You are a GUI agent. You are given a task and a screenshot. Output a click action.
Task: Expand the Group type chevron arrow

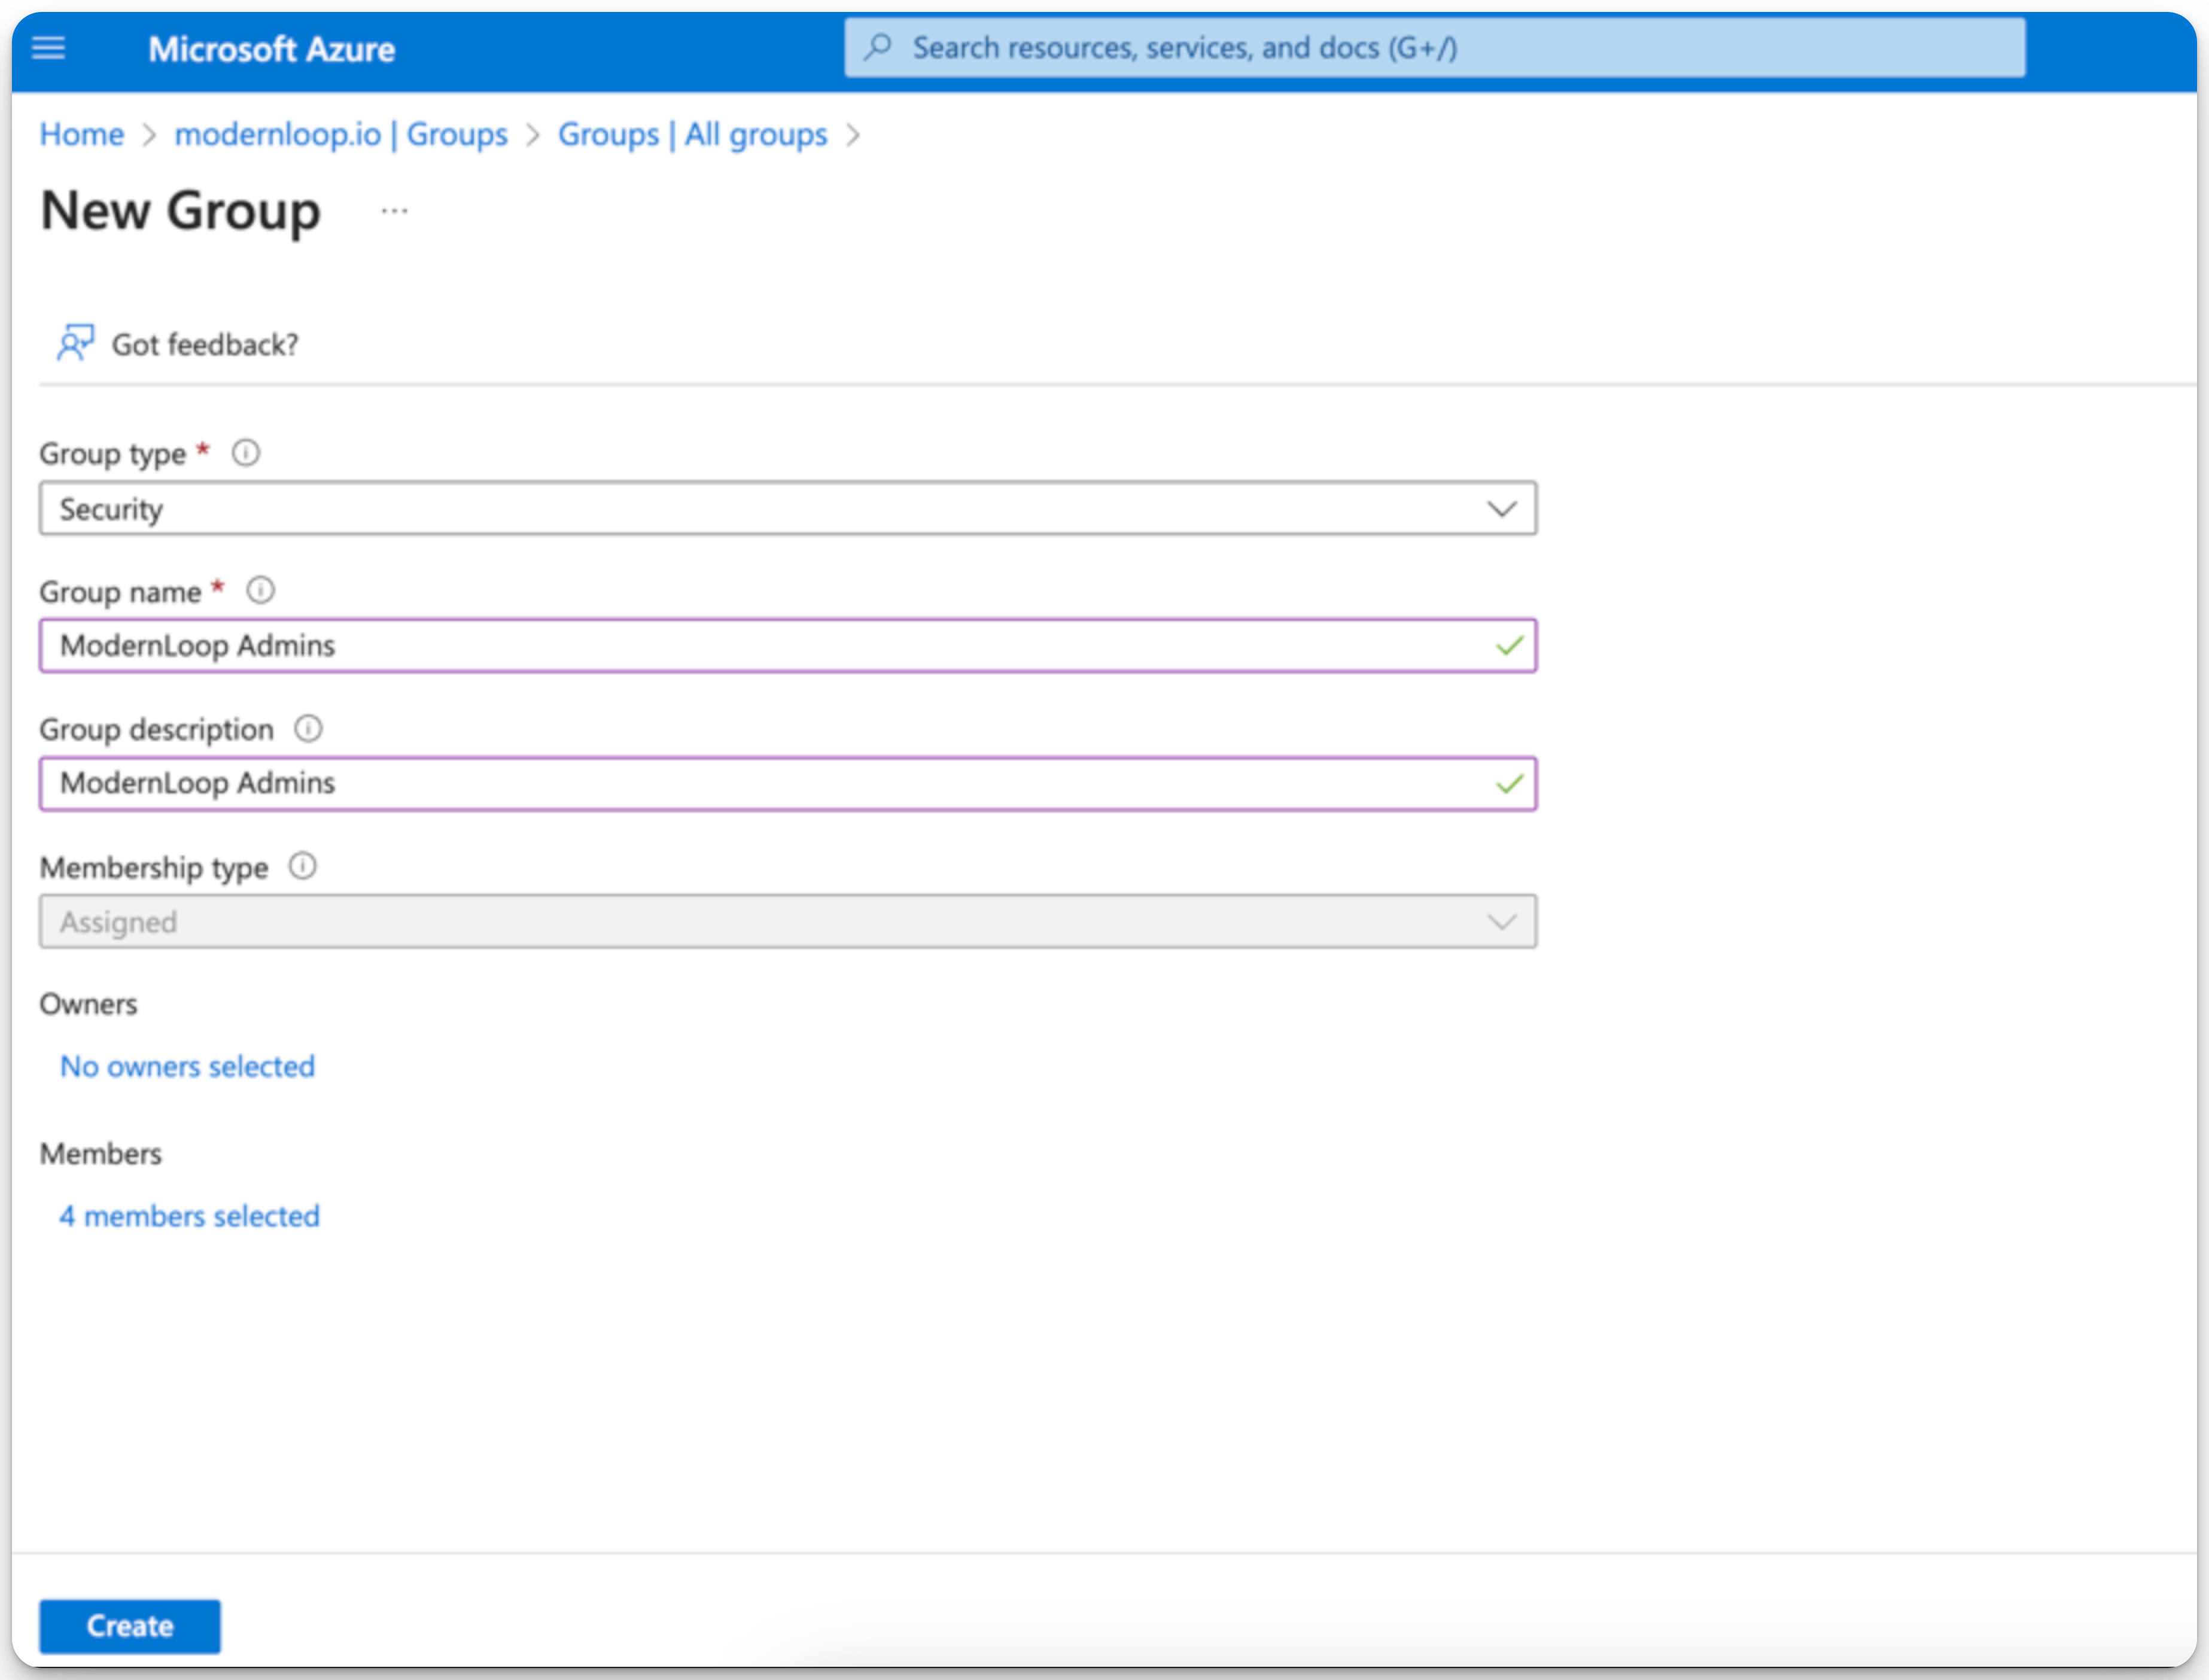point(1502,509)
